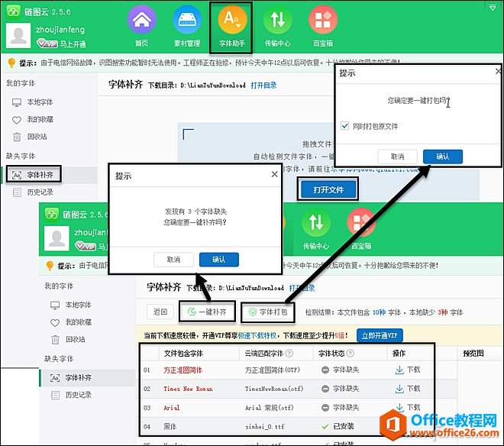Click help icon beside 云端匹配字体 header
The width and height of the screenshot is (504, 446).
(x=289, y=354)
